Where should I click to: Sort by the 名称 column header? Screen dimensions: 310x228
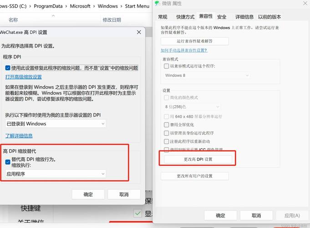point(13,20)
